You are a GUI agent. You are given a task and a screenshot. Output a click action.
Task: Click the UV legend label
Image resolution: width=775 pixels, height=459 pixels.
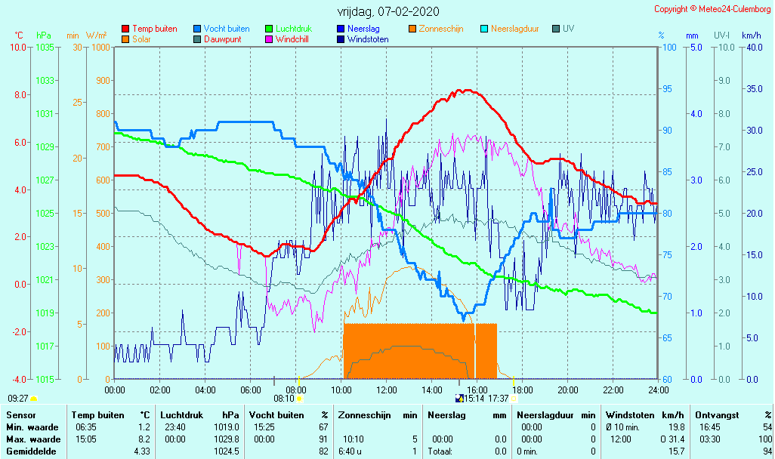pyautogui.click(x=568, y=29)
